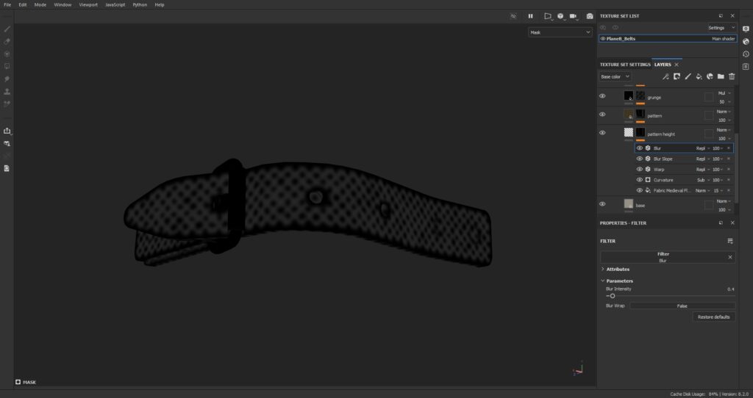Add a folder to the layer stack

pyautogui.click(x=721, y=76)
